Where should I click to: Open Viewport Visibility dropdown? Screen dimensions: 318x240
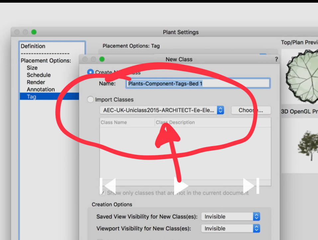click(x=231, y=228)
